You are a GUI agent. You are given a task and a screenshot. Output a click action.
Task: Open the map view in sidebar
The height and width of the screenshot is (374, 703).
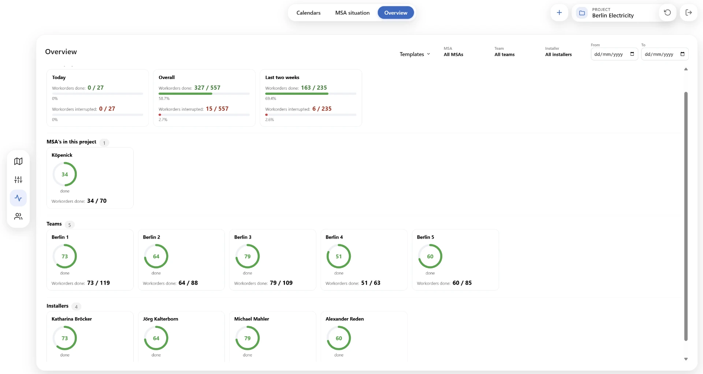click(18, 161)
